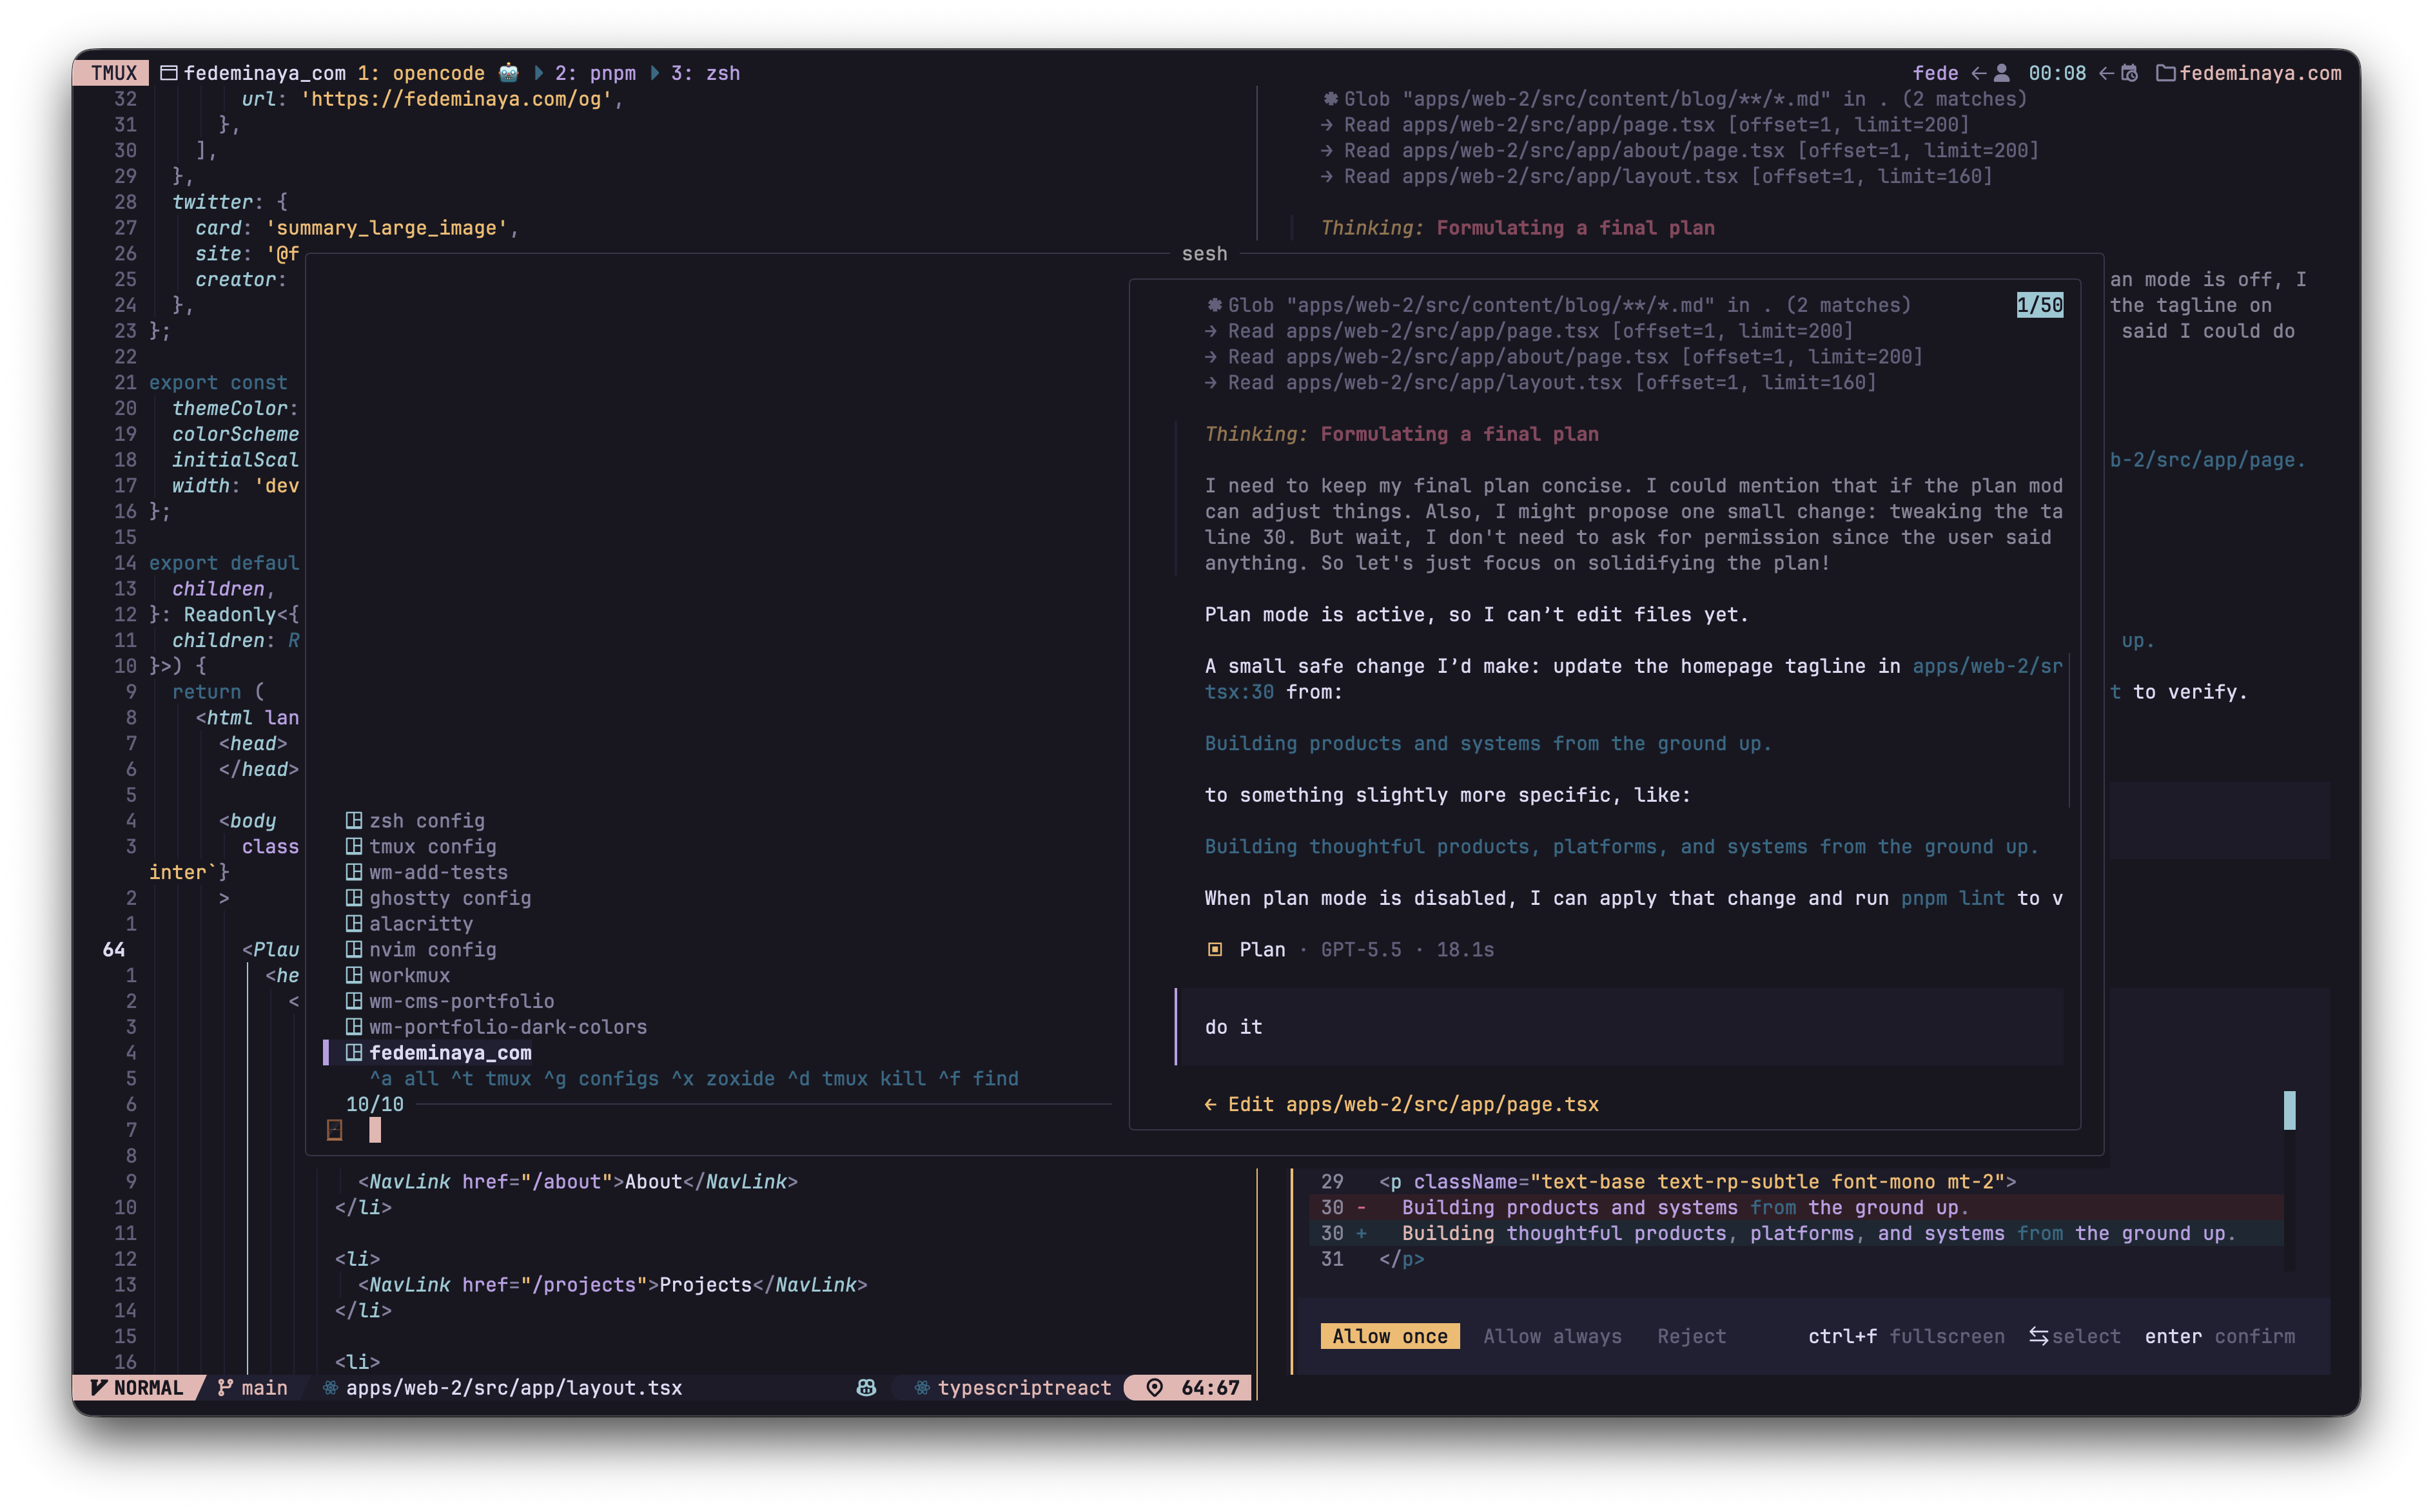Switch to tmux window 2: pnpm

[x=595, y=73]
